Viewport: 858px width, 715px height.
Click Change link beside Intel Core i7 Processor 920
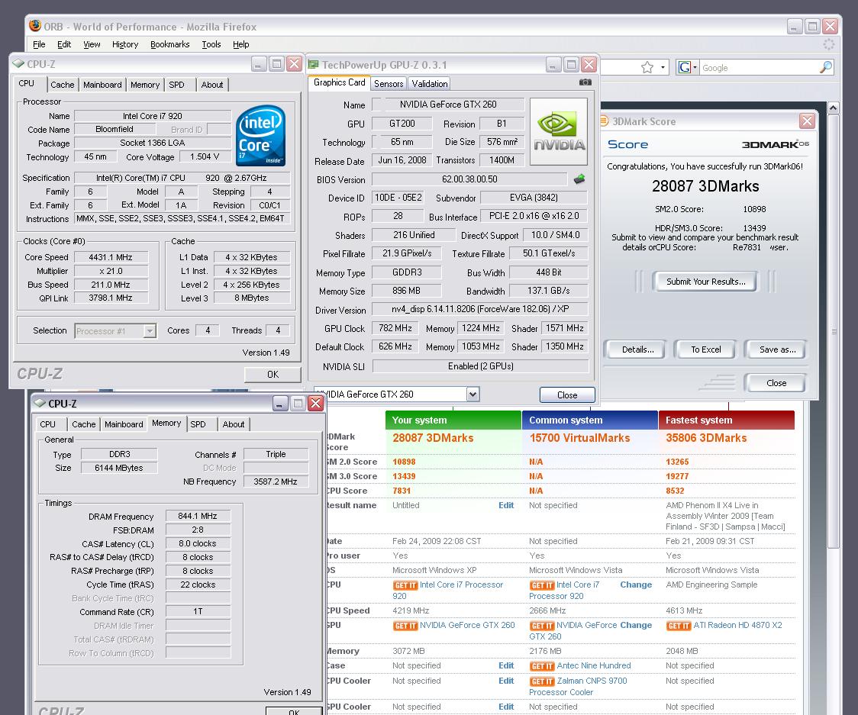pos(636,585)
